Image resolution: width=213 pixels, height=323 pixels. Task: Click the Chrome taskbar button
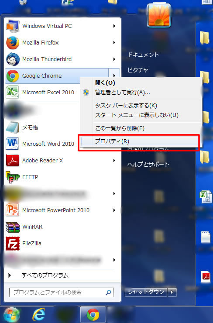tap(93, 315)
